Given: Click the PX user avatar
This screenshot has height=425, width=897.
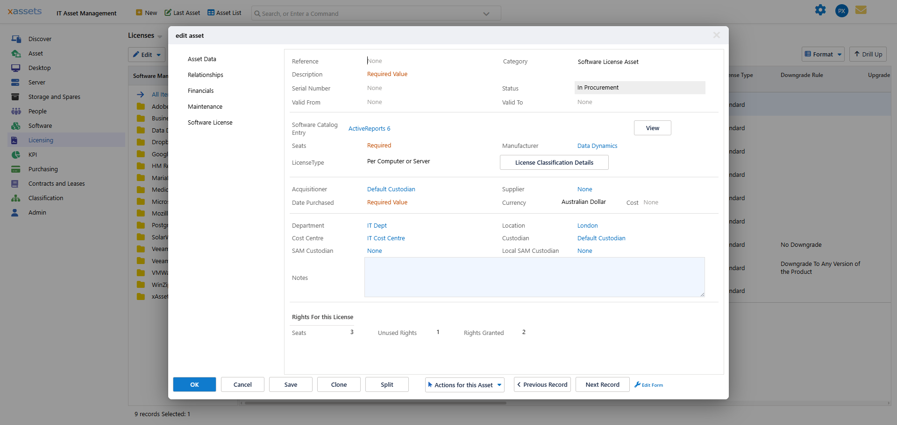Looking at the screenshot, I should tap(841, 11).
